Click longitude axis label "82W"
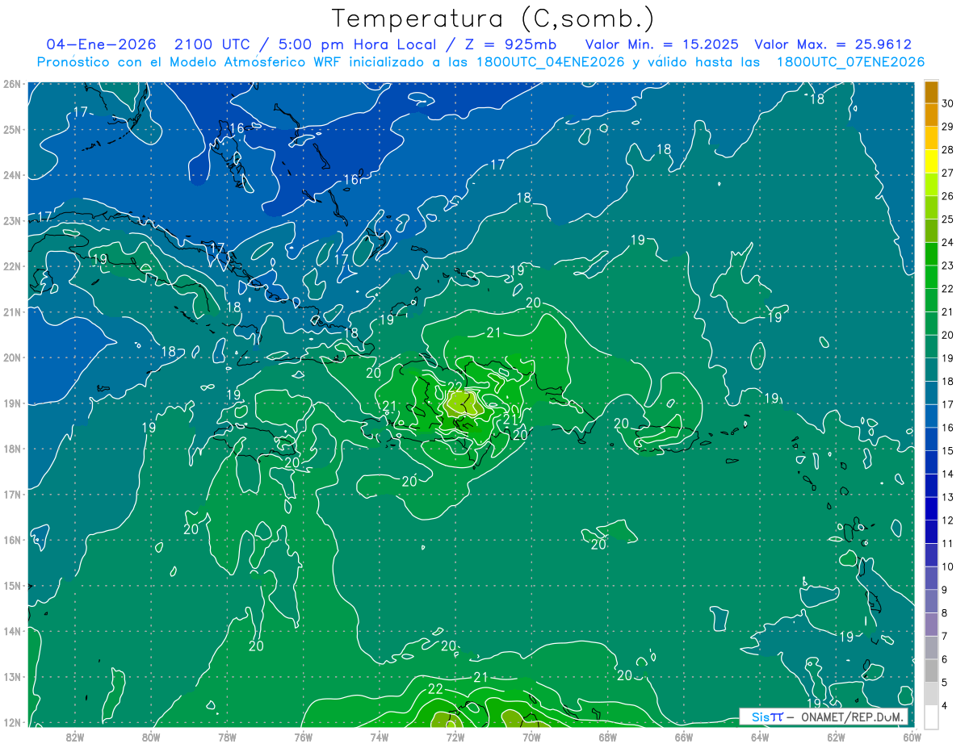The width and height of the screenshot is (969, 748). pos(75,737)
